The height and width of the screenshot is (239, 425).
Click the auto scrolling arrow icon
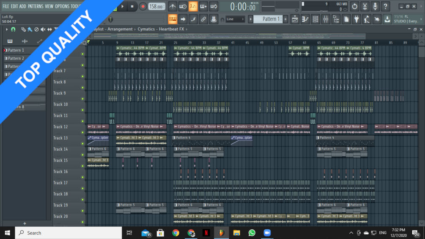(183, 19)
